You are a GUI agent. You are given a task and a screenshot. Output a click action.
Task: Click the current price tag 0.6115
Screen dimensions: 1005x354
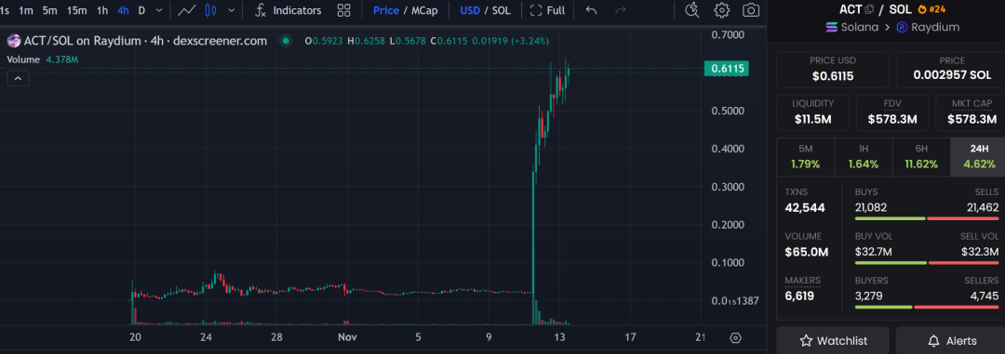[x=726, y=69]
